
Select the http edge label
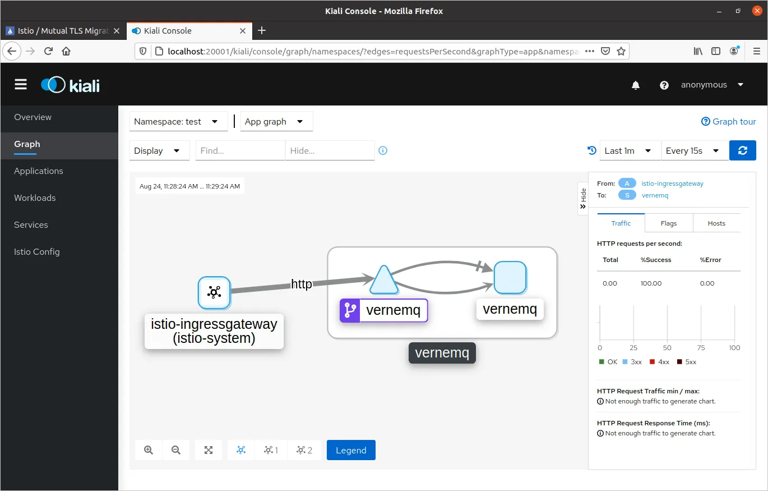(x=302, y=284)
